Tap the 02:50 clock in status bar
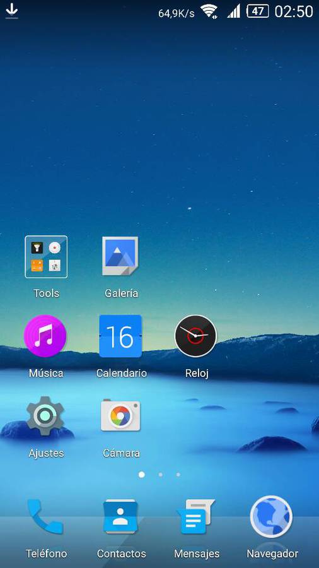Image resolution: width=319 pixels, height=568 pixels. 294,11
